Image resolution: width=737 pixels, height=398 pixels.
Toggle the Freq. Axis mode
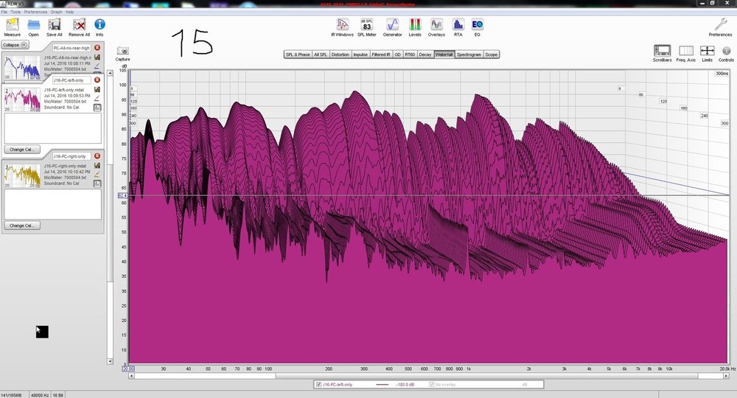click(685, 53)
